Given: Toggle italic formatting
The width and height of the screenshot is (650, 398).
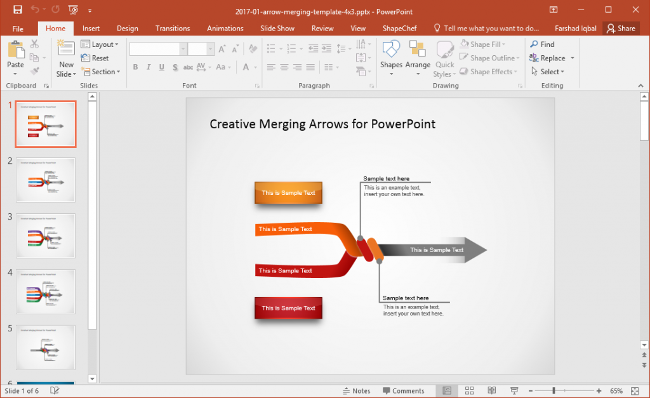Looking at the screenshot, I should 148,67.
